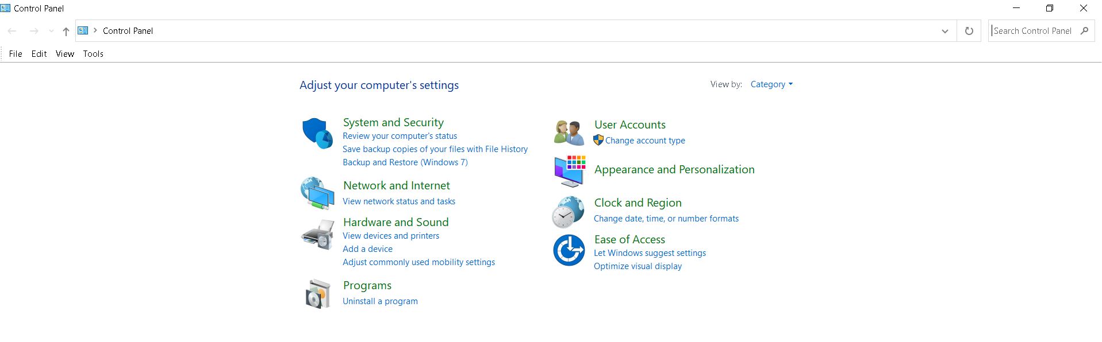Image resolution: width=1102 pixels, height=342 pixels.
Task: Open address bar history dropdown
Action: [x=944, y=31]
